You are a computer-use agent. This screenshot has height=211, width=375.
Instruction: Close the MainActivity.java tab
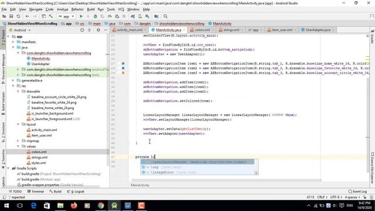[x=184, y=30]
